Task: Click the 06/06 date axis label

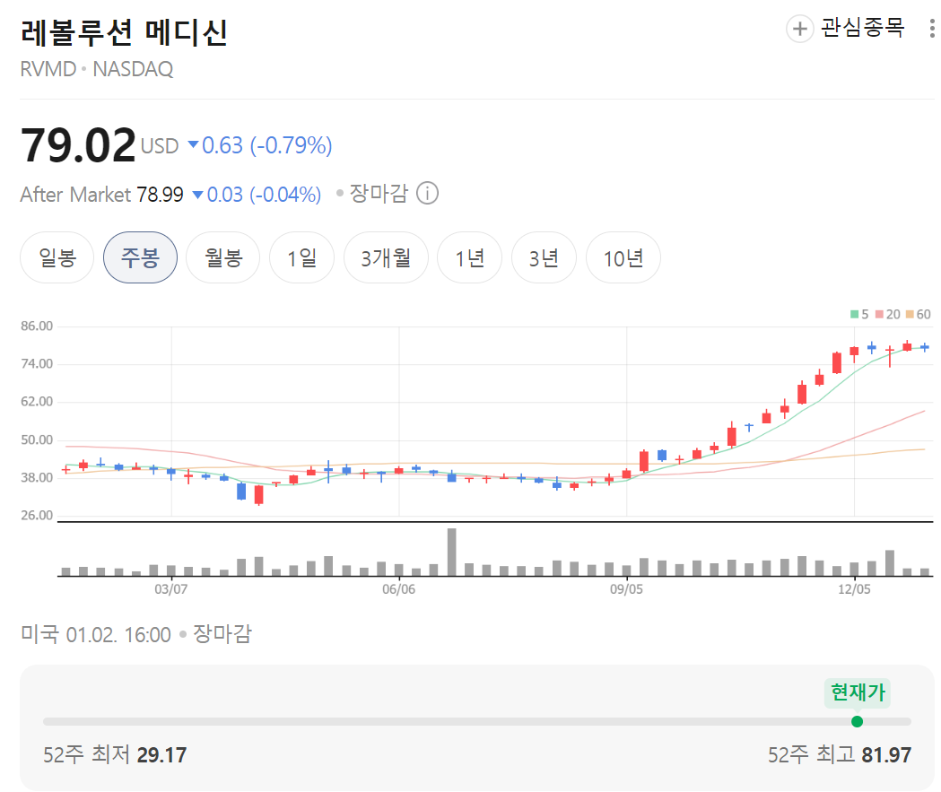Action: tap(398, 589)
